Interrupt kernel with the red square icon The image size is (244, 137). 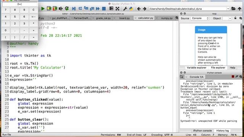(x=233, y=76)
